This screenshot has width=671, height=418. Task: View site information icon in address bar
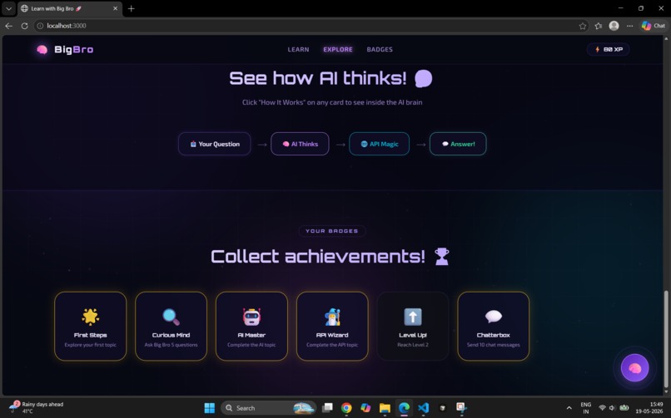[x=40, y=26]
